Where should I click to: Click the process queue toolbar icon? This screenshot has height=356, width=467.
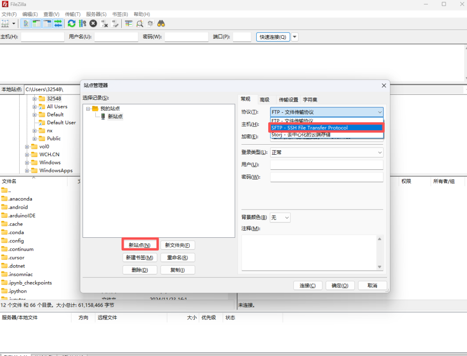coord(83,23)
